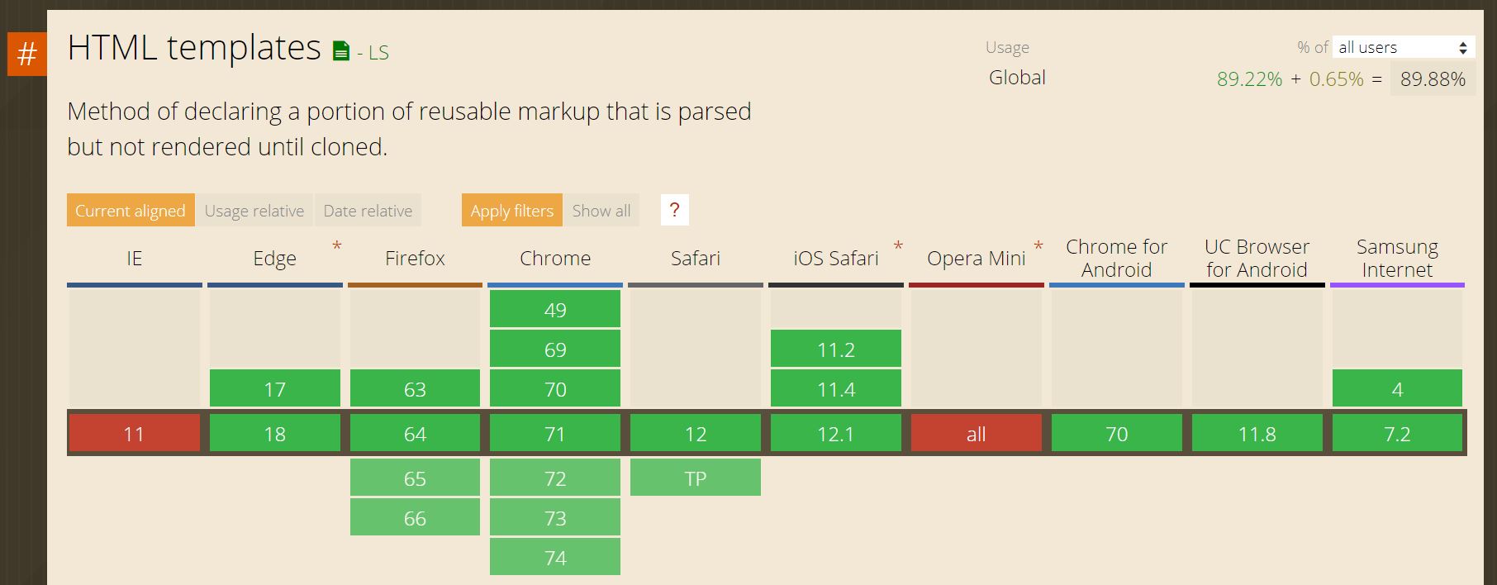The height and width of the screenshot is (585, 1497).
Task: Switch to Date relative view
Action: (368, 211)
